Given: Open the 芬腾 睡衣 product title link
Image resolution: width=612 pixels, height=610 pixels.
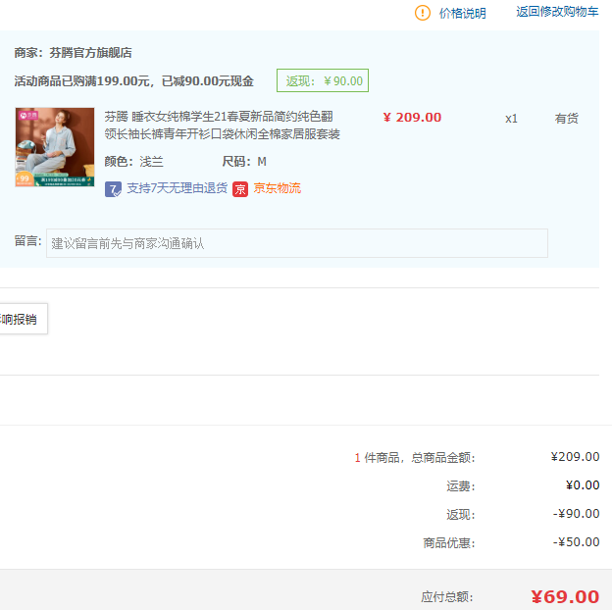Looking at the screenshot, I should point(222,125).
